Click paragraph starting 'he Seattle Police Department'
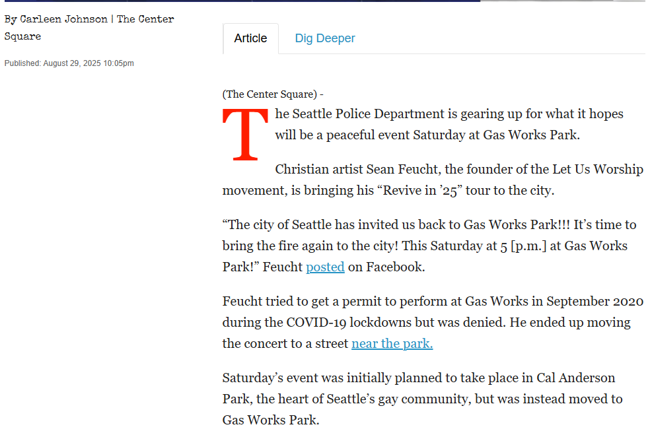650x437 pixels. tap(449, 124)
